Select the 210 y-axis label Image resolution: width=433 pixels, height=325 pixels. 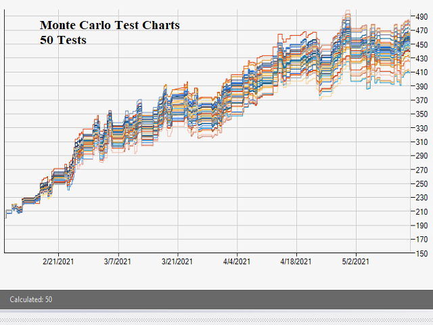(x=423, y=211)
